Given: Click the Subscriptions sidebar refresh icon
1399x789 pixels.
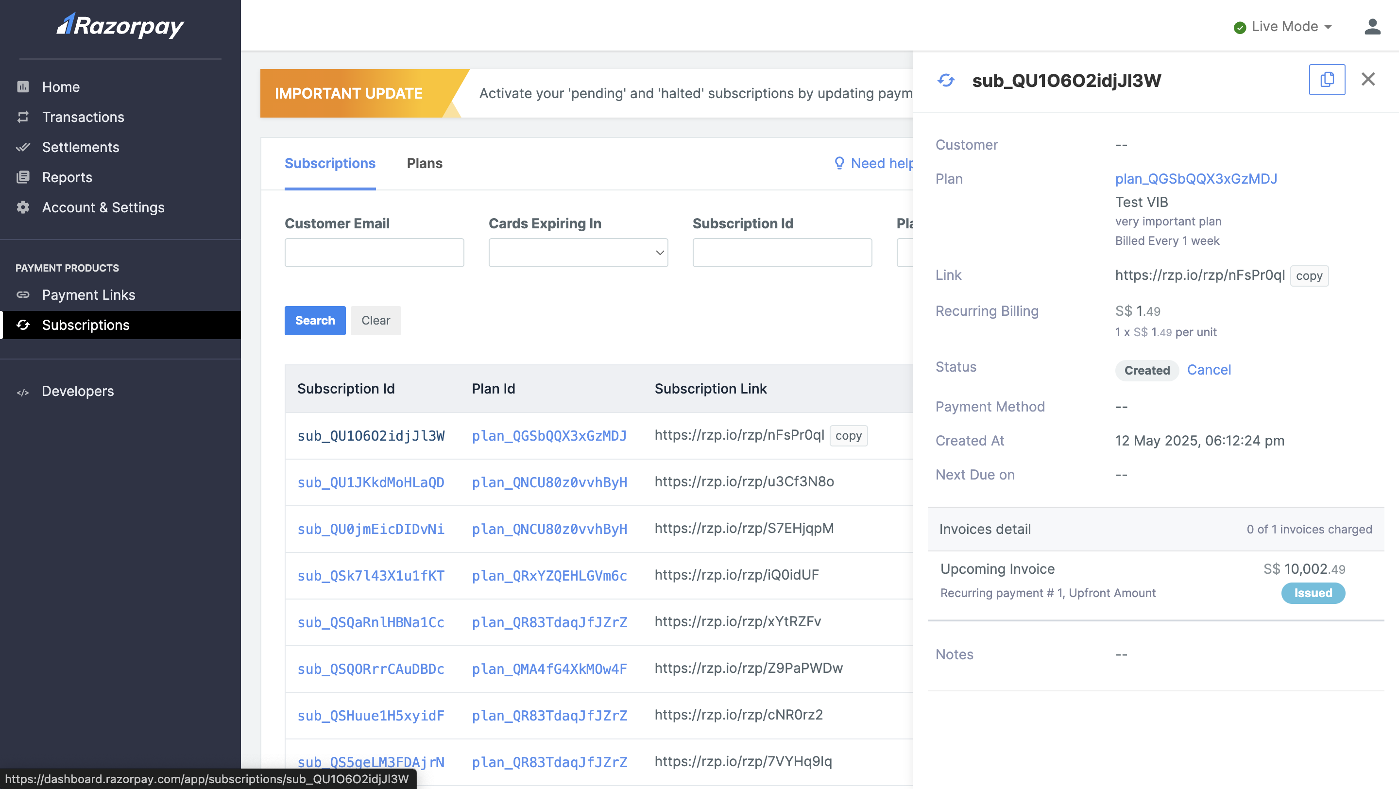Looking at the screenshot, I should tap(23, 325).
